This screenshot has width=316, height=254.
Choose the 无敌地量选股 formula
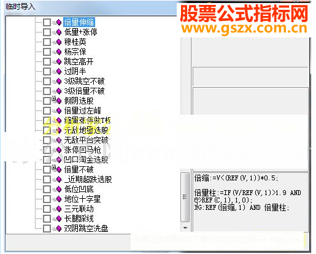(86, 130)
